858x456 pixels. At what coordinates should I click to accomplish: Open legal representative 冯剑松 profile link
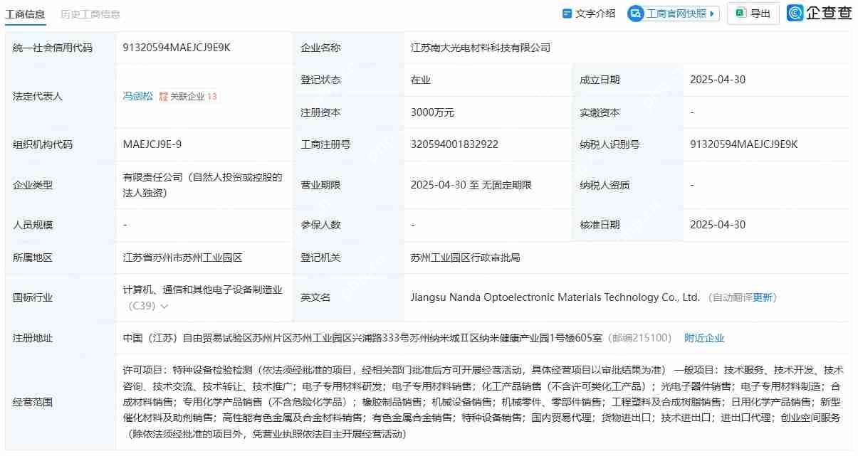tap(137, 95)
